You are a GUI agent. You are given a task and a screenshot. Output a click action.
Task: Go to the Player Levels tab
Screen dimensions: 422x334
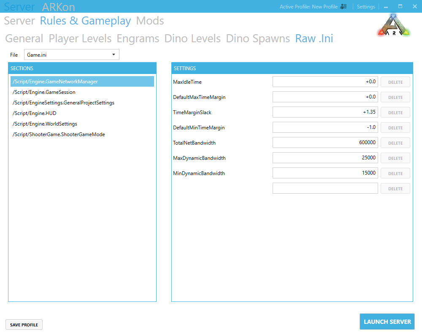80,38
